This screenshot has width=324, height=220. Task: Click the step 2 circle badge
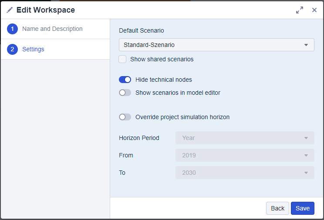[12, 50]
